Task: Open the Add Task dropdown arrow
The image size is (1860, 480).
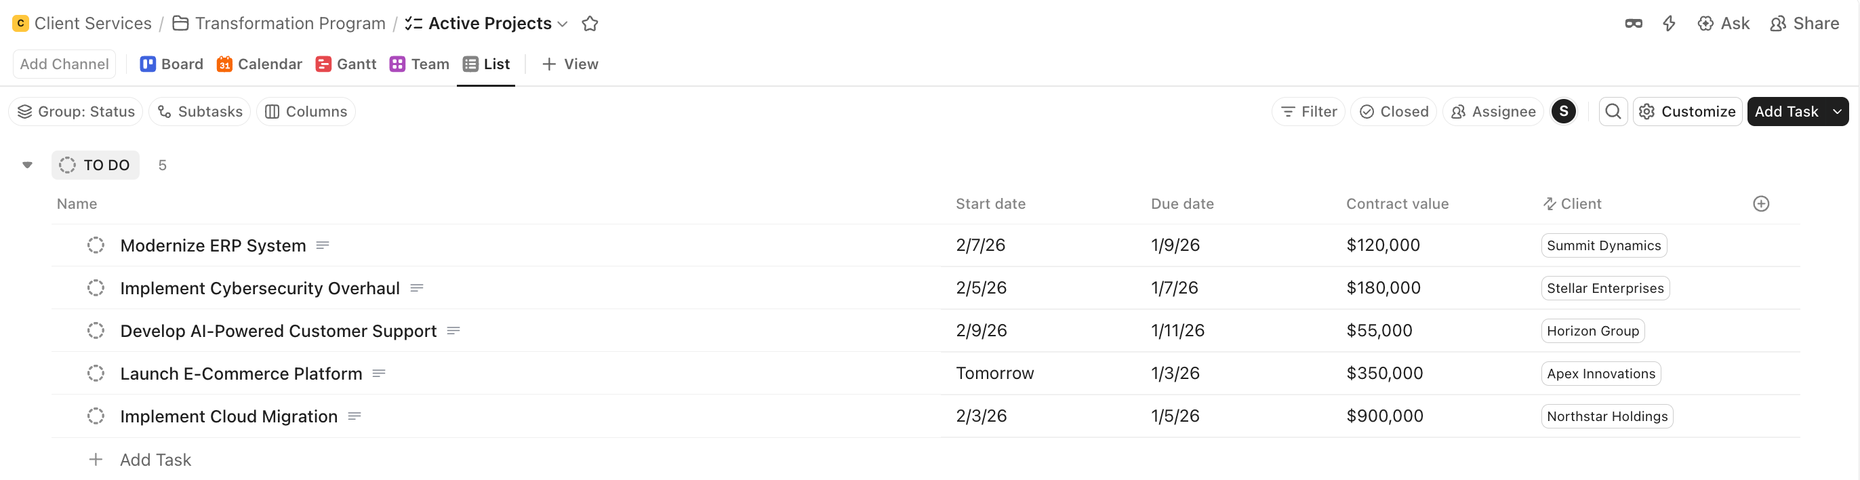Action: coord(1837,111)
